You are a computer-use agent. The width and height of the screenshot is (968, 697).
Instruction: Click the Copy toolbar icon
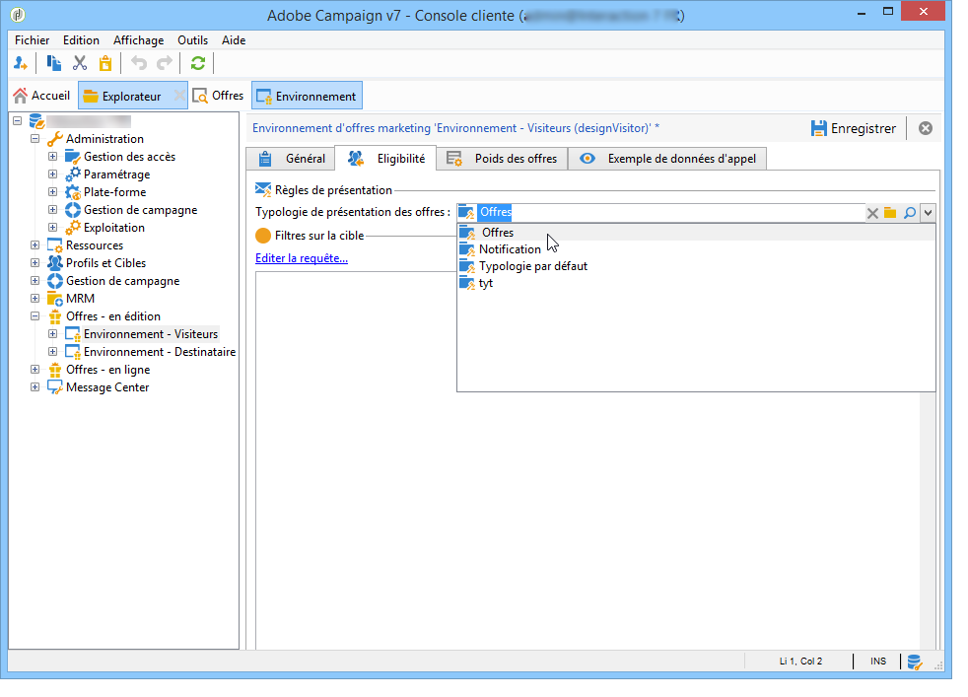click(53, 63)
